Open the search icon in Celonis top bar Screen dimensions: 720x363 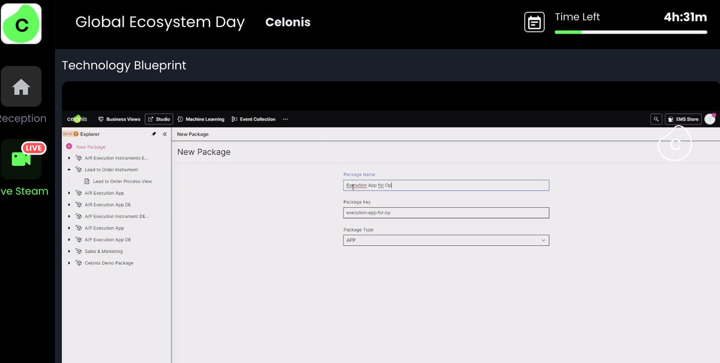pos(655,119)
